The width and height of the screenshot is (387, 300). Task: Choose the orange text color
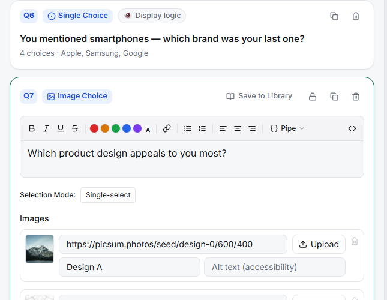point(105,128)
